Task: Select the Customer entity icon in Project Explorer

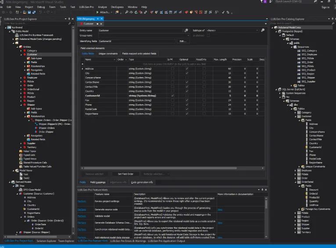Action: (x=25, y=55)
